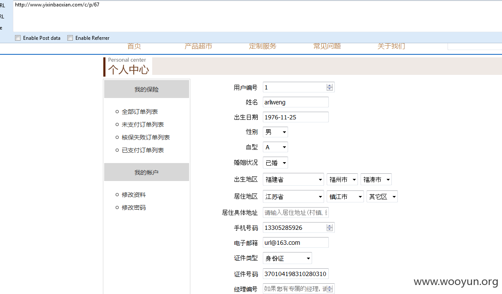The image size is (502, 294).
Task: Select the 福建省 birth province dropdown
Action: tap(294, 180)
